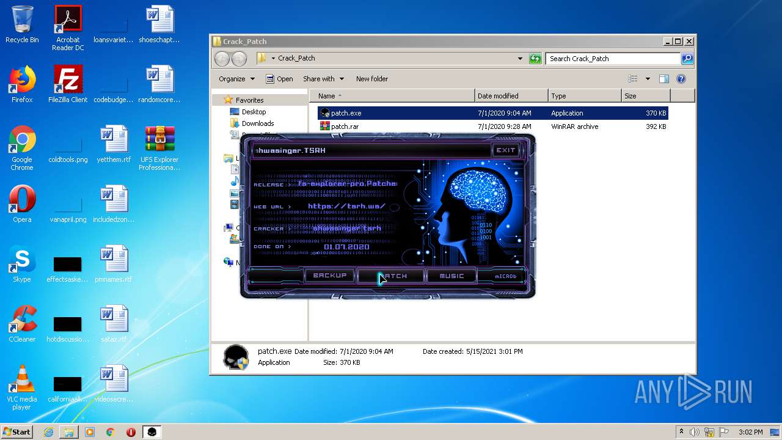Select the Opera desktop icon

22,204
